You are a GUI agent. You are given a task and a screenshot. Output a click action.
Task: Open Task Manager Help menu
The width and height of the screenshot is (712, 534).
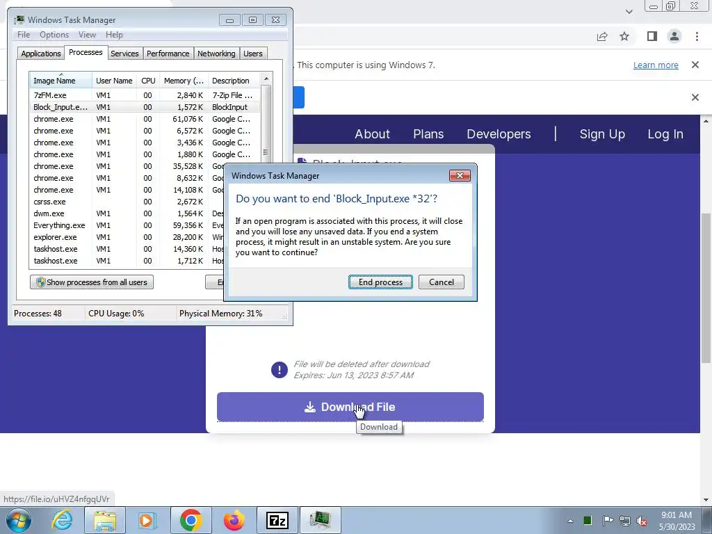click(x=114, y=35)
